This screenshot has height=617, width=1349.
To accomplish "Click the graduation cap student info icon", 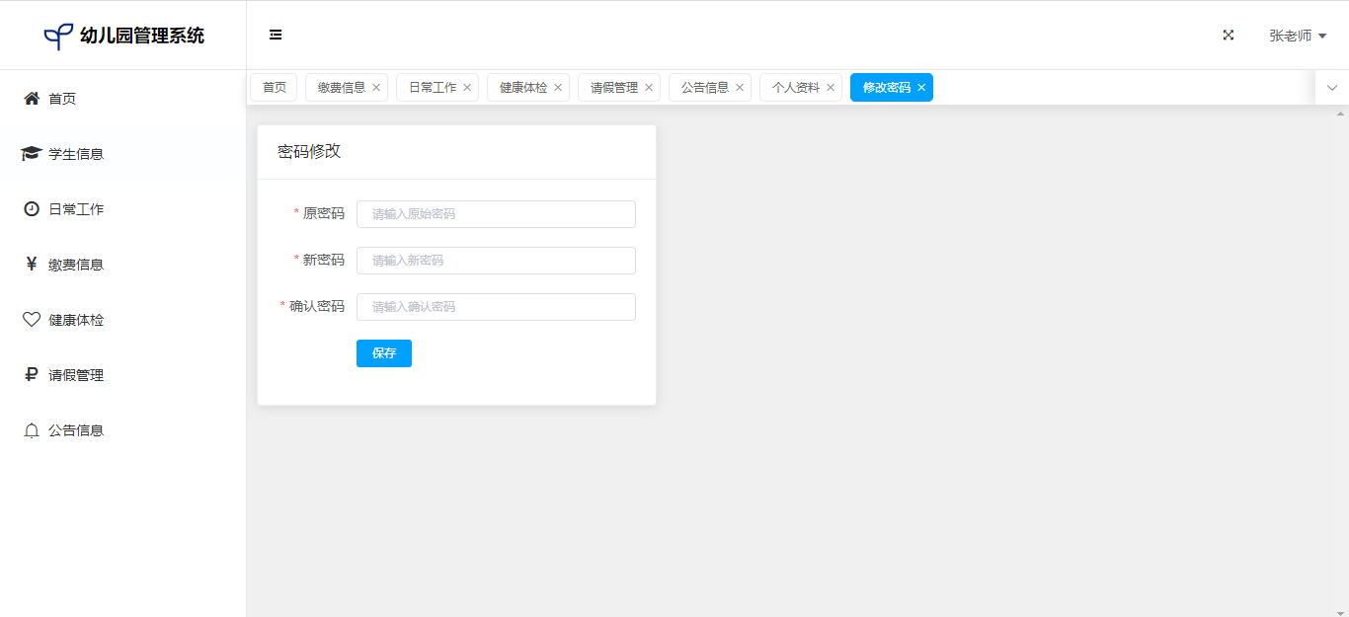I will click(x=31, y=153).
